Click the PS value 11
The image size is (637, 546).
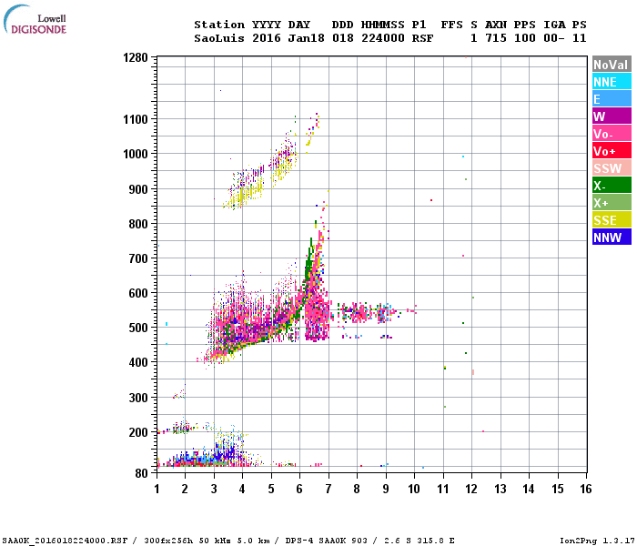click(580, 38)
